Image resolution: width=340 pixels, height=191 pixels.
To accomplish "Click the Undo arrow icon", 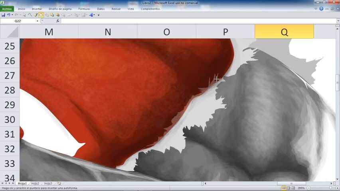I will 8,15.
